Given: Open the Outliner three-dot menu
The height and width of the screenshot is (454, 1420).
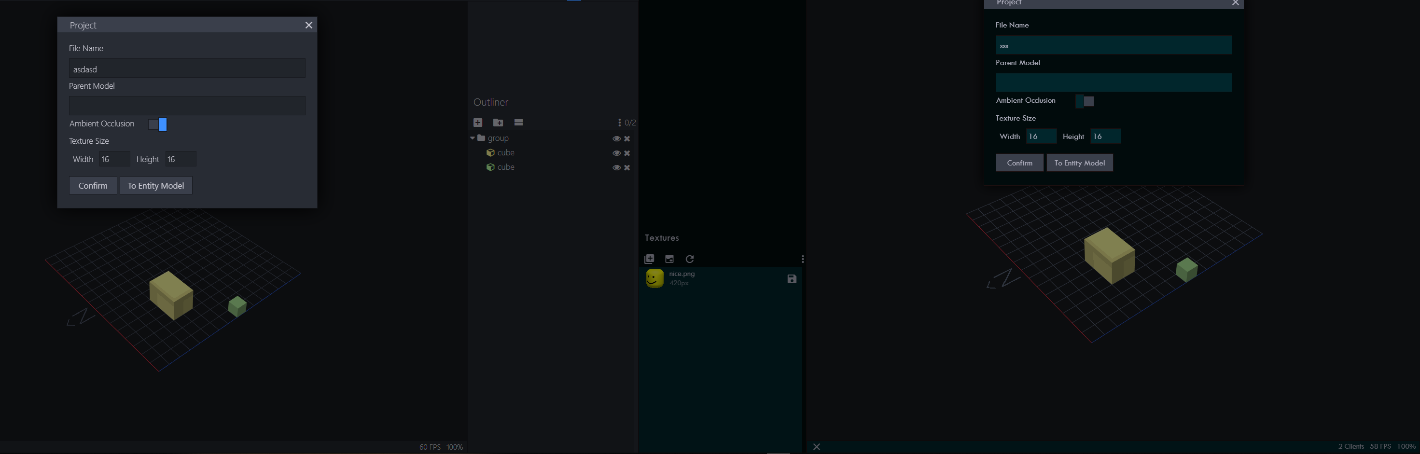Looking at the screenshot, I should click(x=620, y=123).
